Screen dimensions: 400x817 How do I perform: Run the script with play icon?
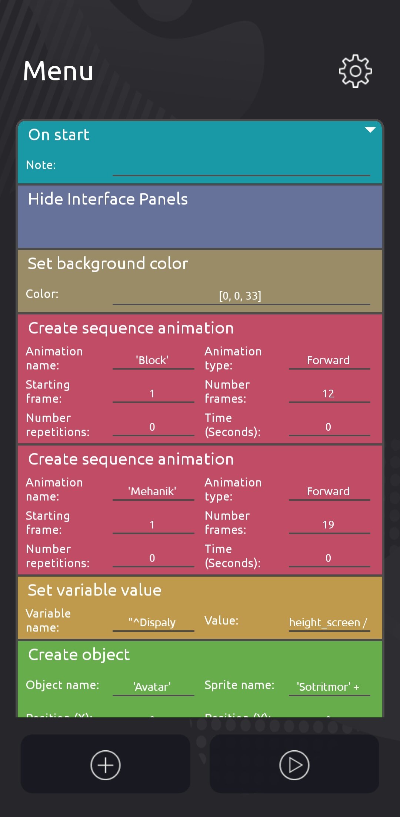point(294,765)
